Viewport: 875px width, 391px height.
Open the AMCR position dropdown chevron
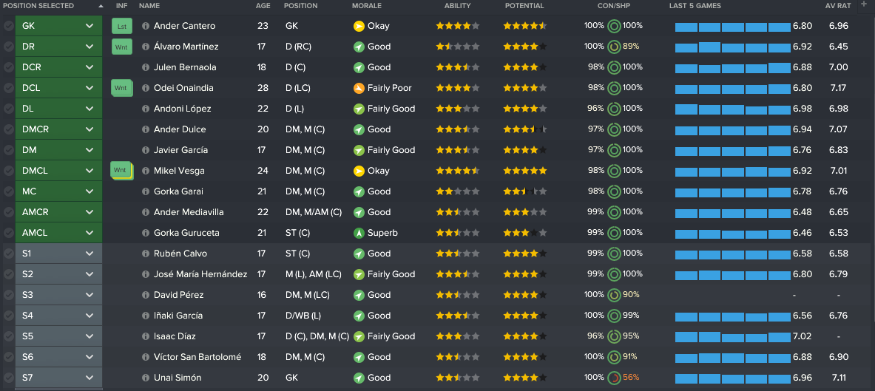pyautogui.click(x=89, y=212)
